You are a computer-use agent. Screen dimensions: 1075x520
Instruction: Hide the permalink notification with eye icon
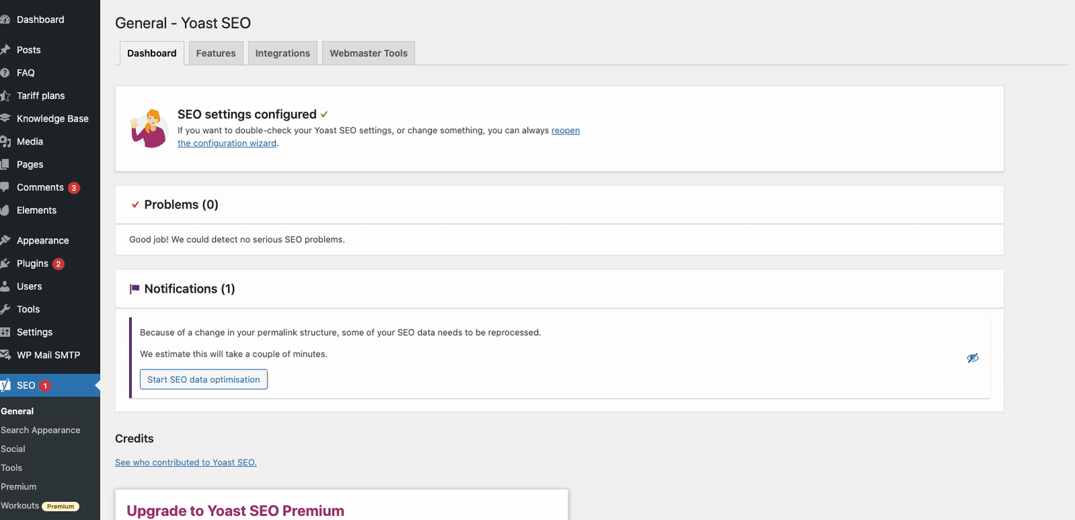point(973,358)
